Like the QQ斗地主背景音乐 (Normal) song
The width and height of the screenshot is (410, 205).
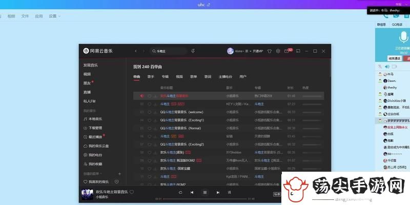point(149,129)
